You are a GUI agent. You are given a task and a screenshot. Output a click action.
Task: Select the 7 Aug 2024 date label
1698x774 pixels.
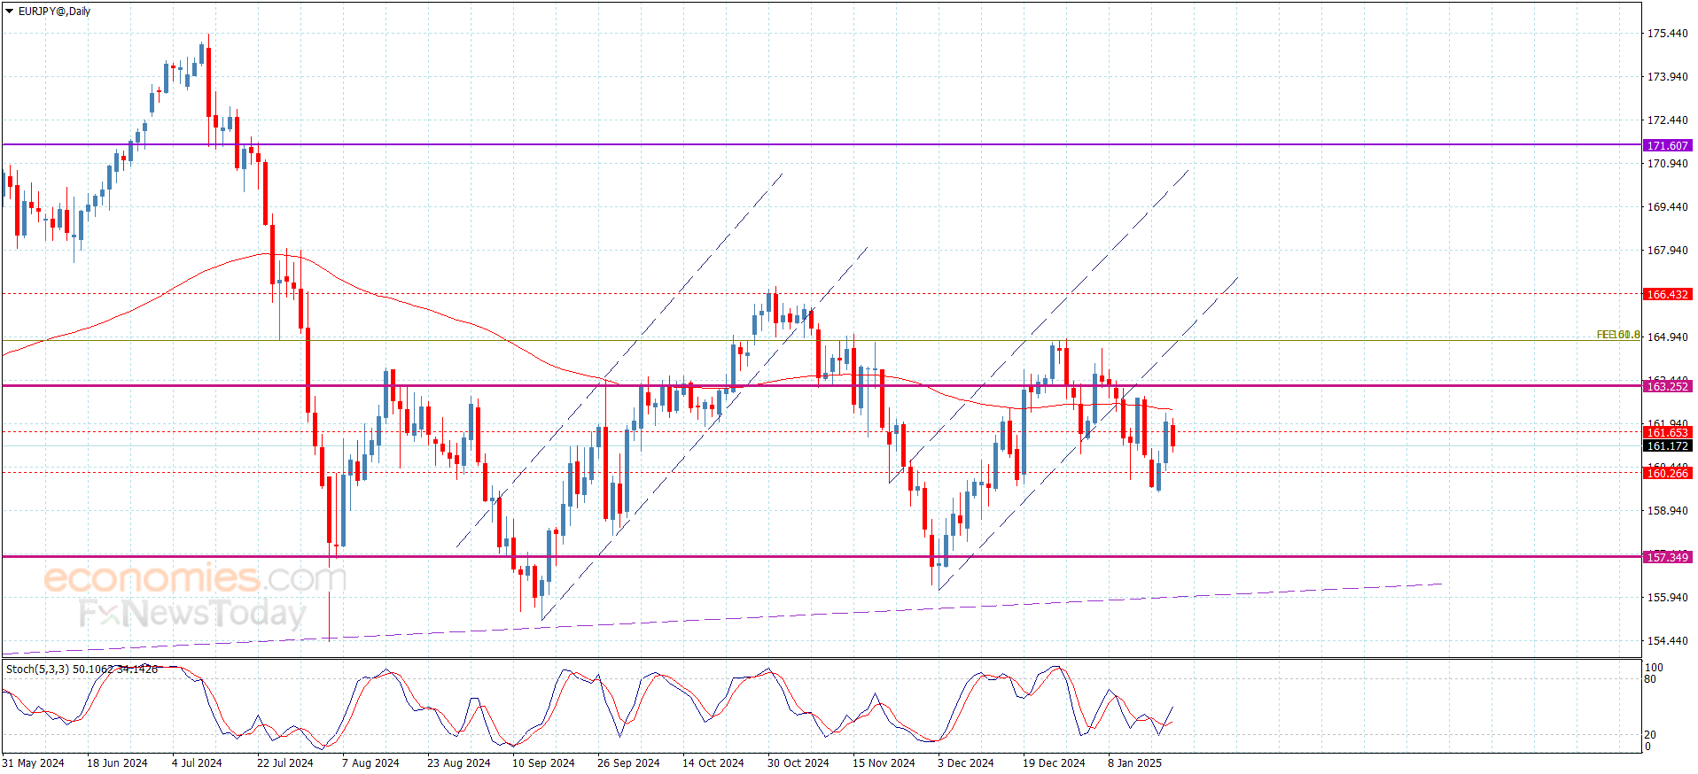click(x=370, y=763)
